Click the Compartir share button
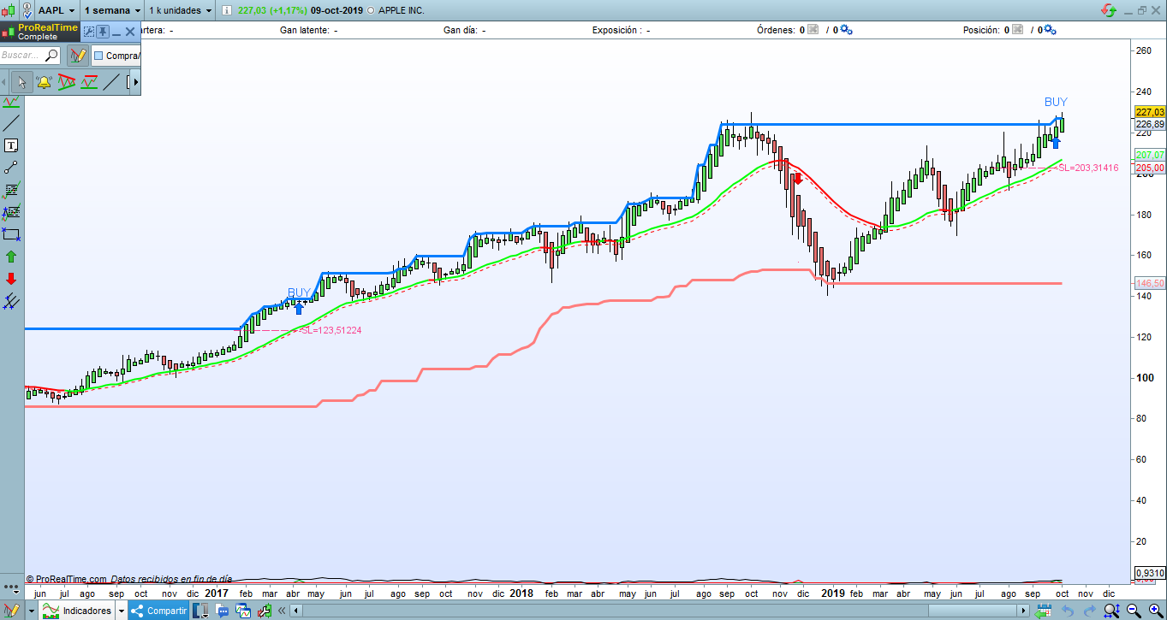This screenshot has width=1167, height=620. pyautogui.click(x=158, y=611)
